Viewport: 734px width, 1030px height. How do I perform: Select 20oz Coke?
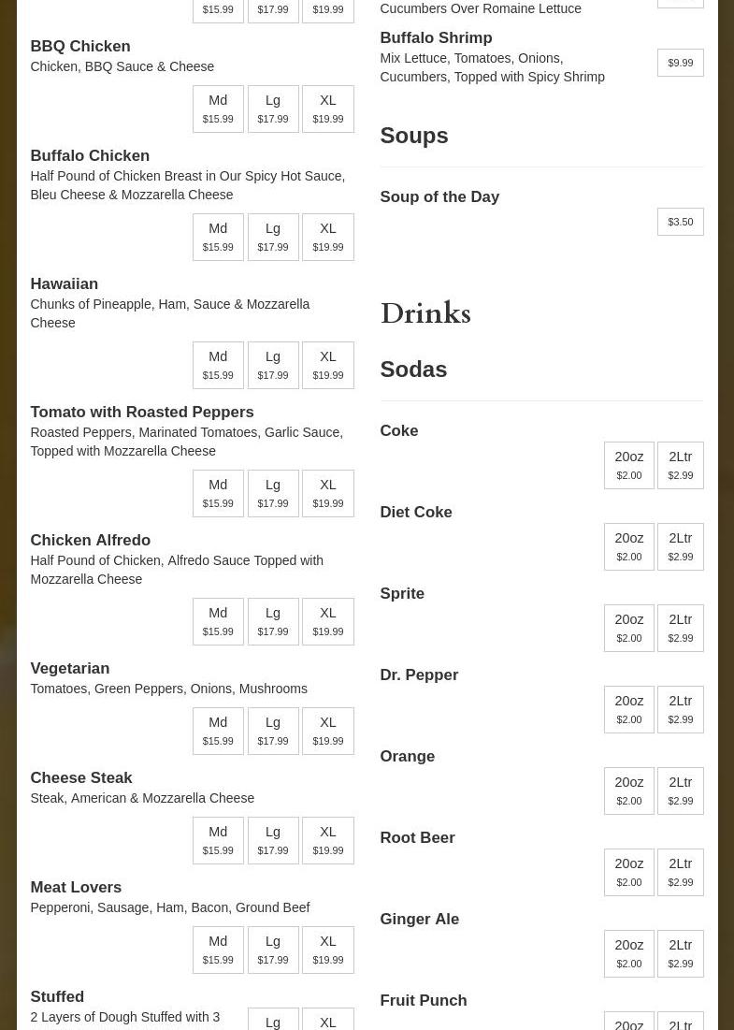pyautogui.click(x=628, y=465)
